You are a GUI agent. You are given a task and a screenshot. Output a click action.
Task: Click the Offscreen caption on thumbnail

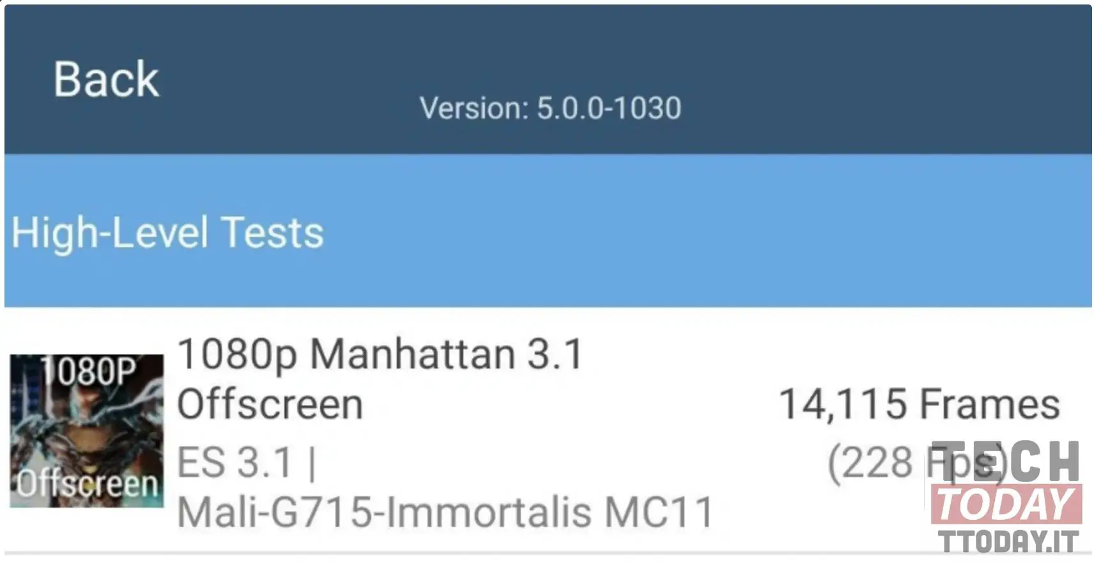point(87,483)
